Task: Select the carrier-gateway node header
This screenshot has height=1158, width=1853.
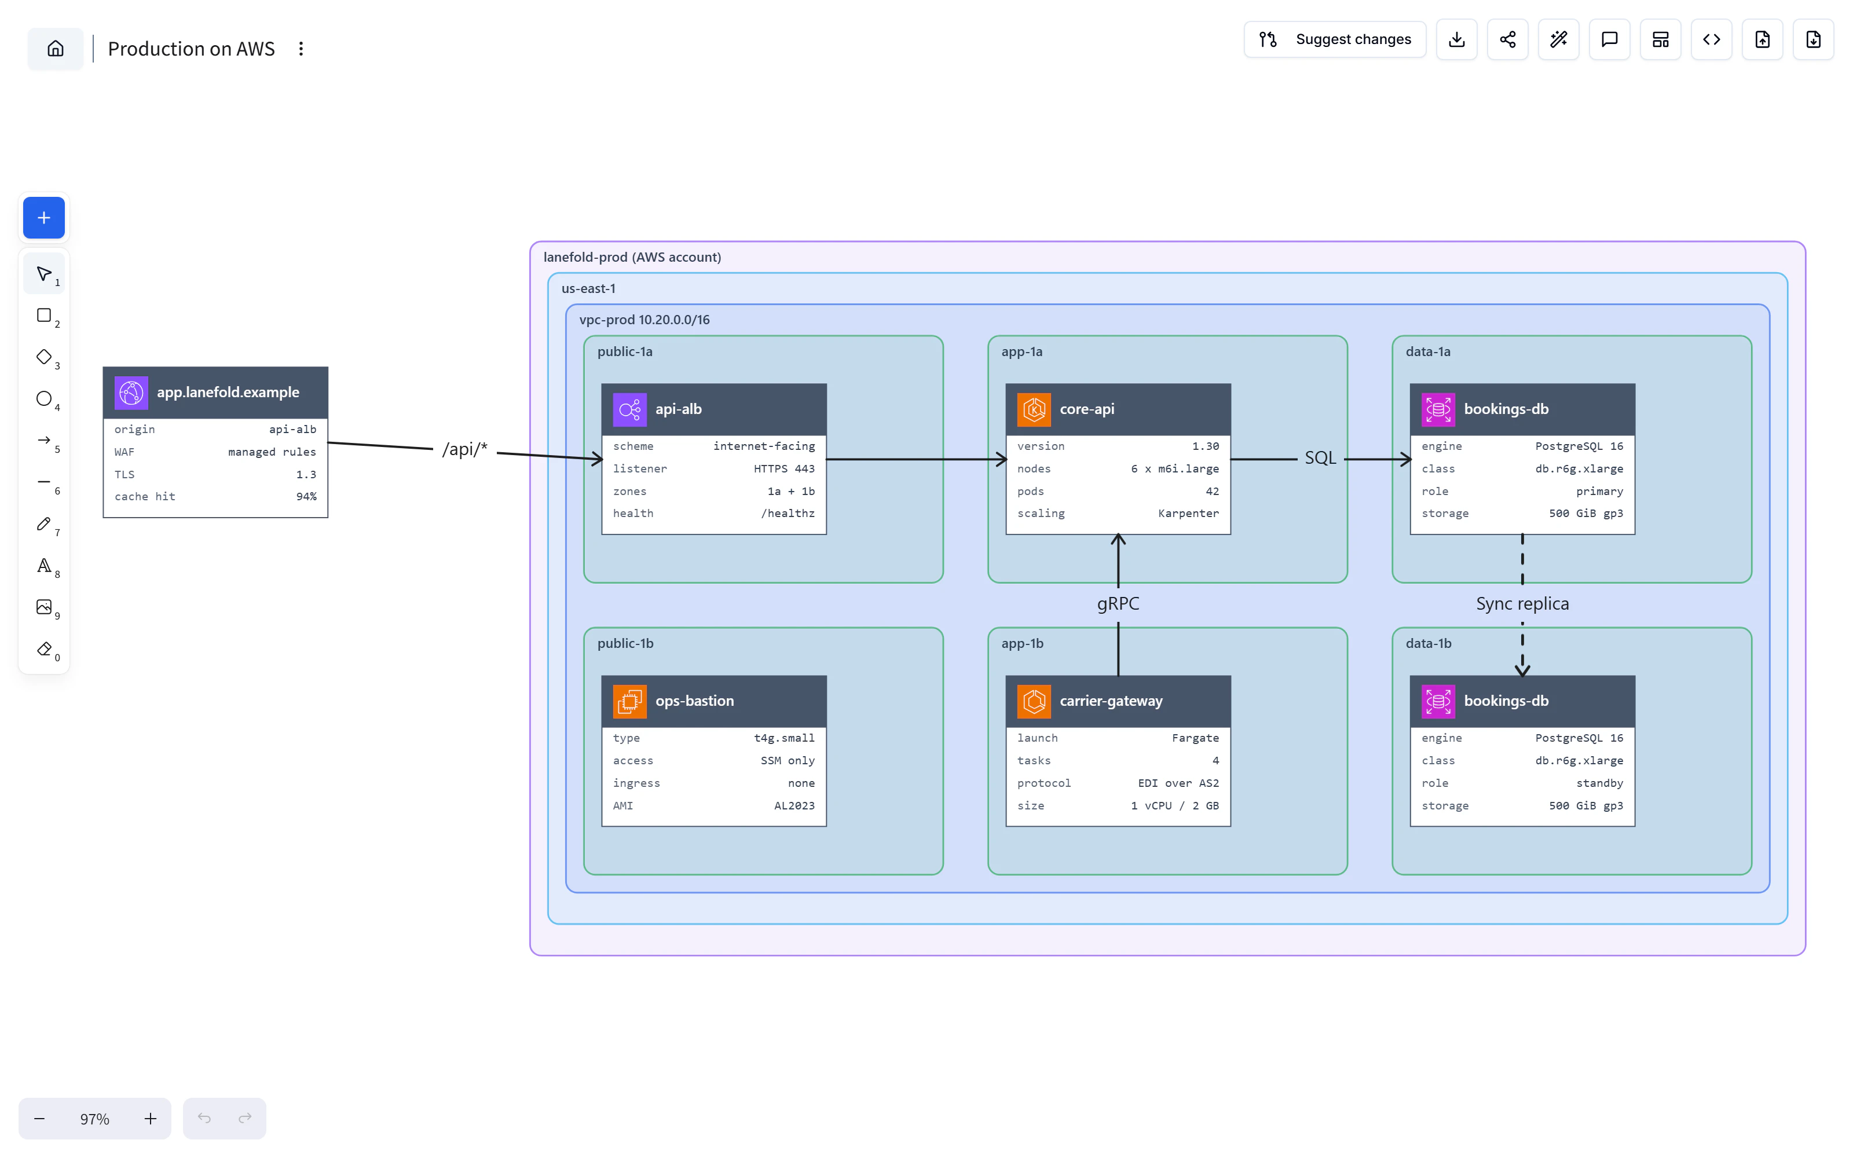Action: pos(1118,701)
